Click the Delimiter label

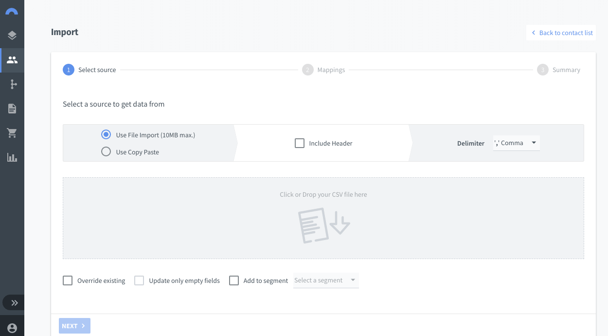coord(471,143)
